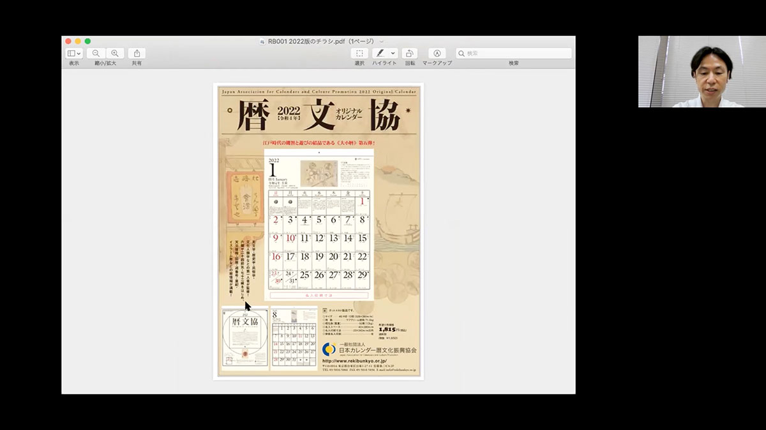Click the 表示 toolbar label
Viewport: 766px width, 430px height.
click(x=74, y=64)
